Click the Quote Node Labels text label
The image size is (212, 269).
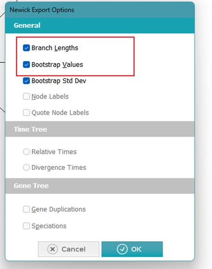pos(60,113)
